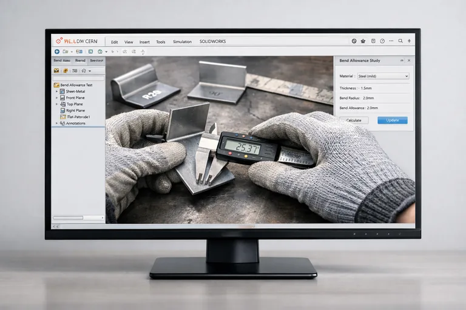Image resolution: width=466 pixels, height=310 pixels.
Task: Open the three-dots more options icon
Action: pyautogui.click(x=391, y=41)
